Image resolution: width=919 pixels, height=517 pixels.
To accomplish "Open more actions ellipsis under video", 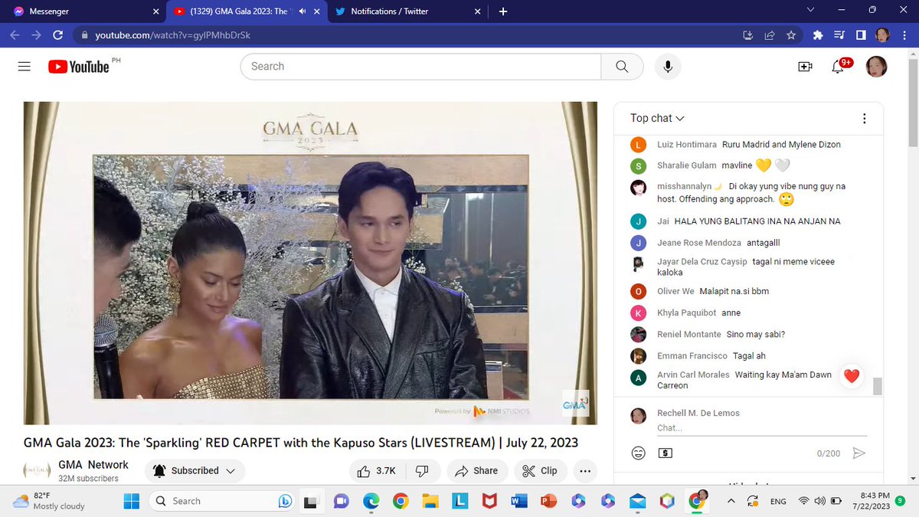I will click(x=585, y=470).
